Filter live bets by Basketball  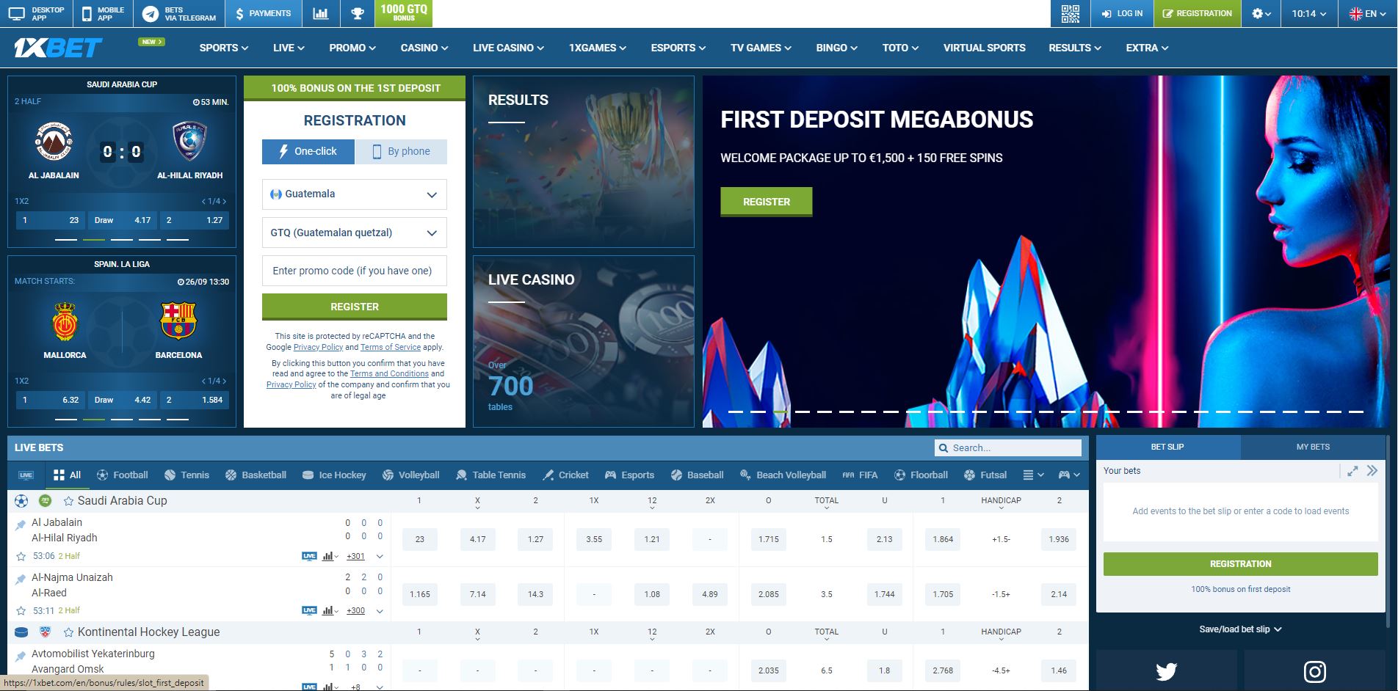pyautogui.click(x=256, y=475)
